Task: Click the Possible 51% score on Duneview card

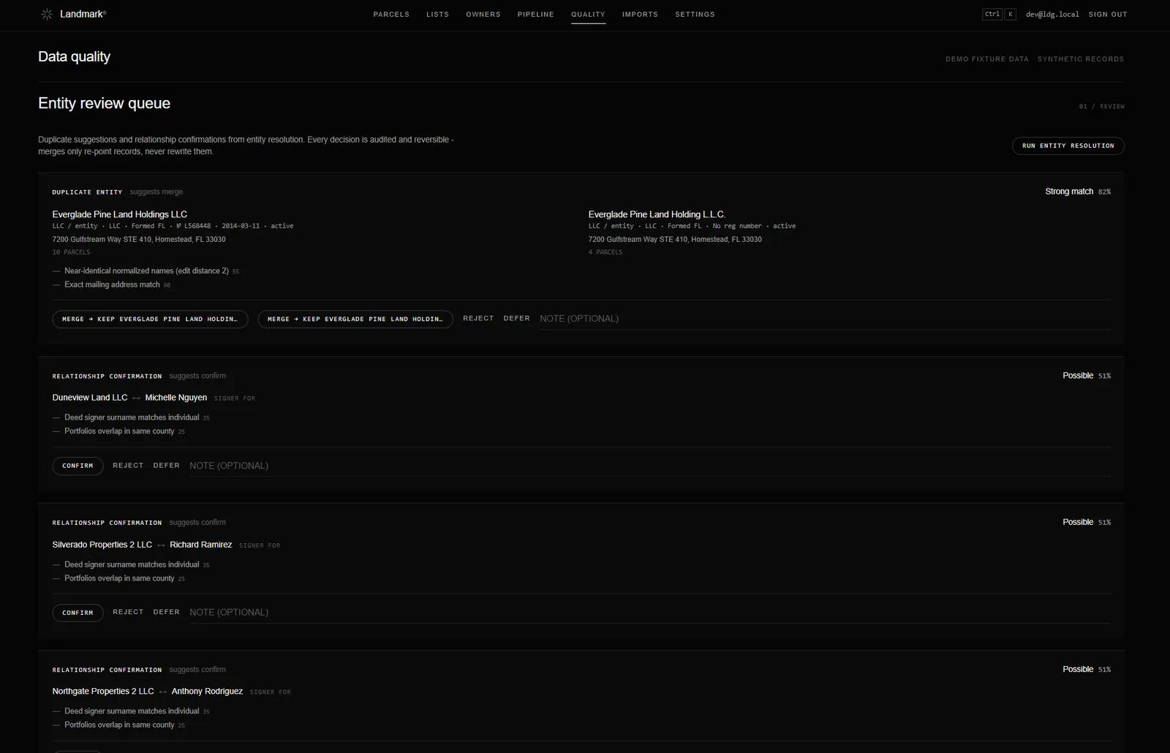Action: tap(1087, 376)
